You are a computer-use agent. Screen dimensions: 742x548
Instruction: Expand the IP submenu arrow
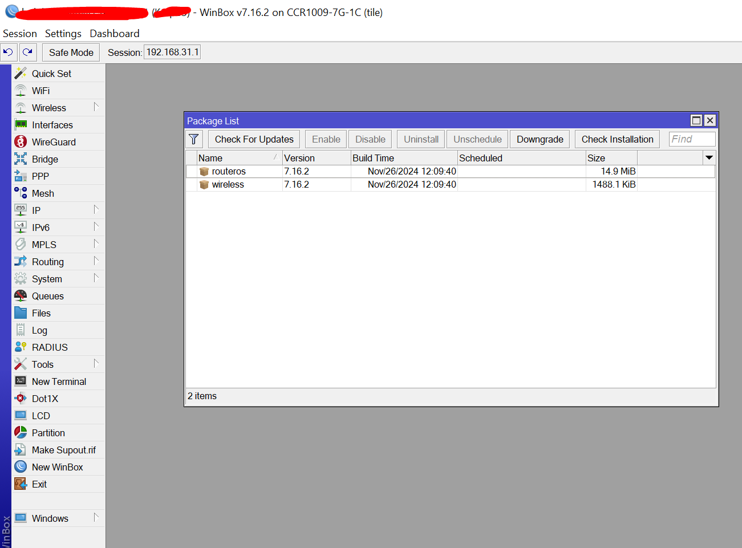pyautogui.click(x=96, y=209)
